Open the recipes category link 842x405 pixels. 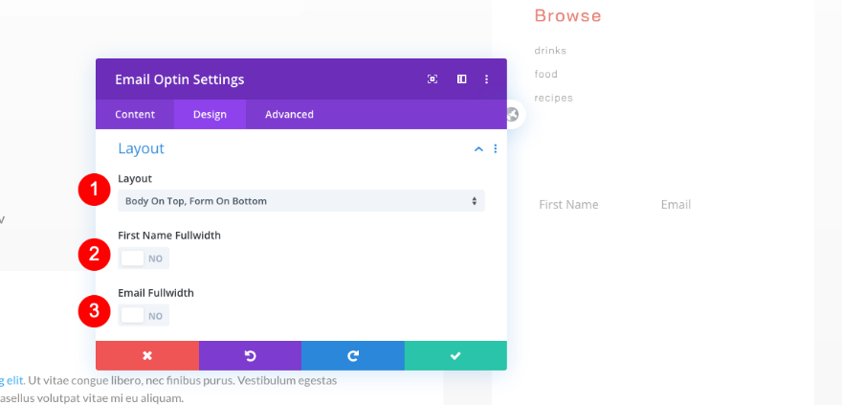point(553,98)
